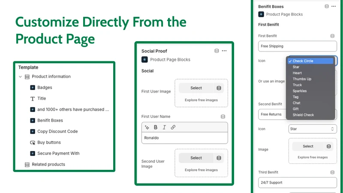Select an image for Second User Image
The width and height of the screenshot is (343, 193).
click(x=196, y=158)
